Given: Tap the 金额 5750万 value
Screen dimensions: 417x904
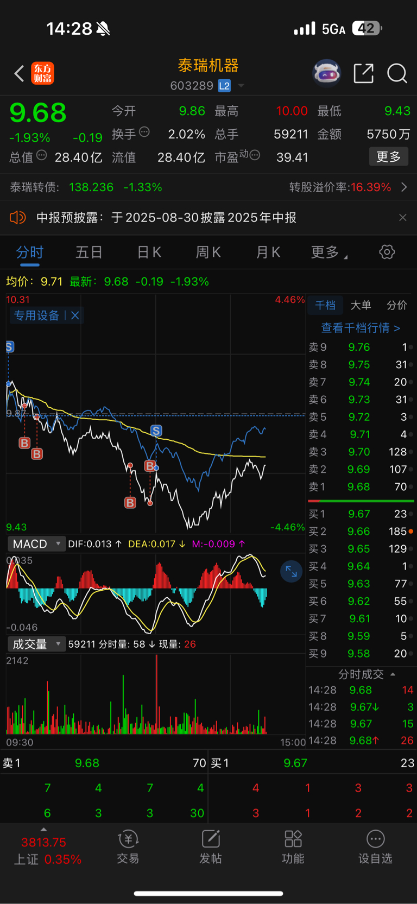Looking at the screenshot, I should coord(388,135).
